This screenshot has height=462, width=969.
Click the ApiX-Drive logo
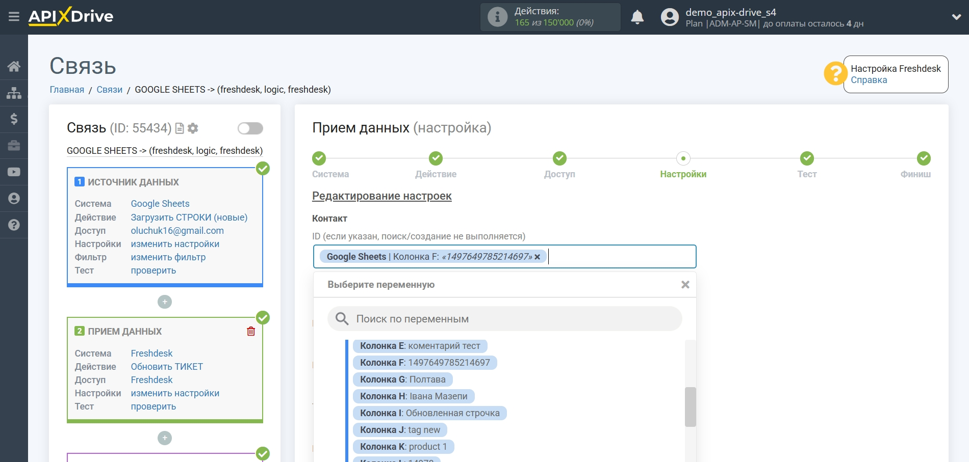tap(71, 16)
